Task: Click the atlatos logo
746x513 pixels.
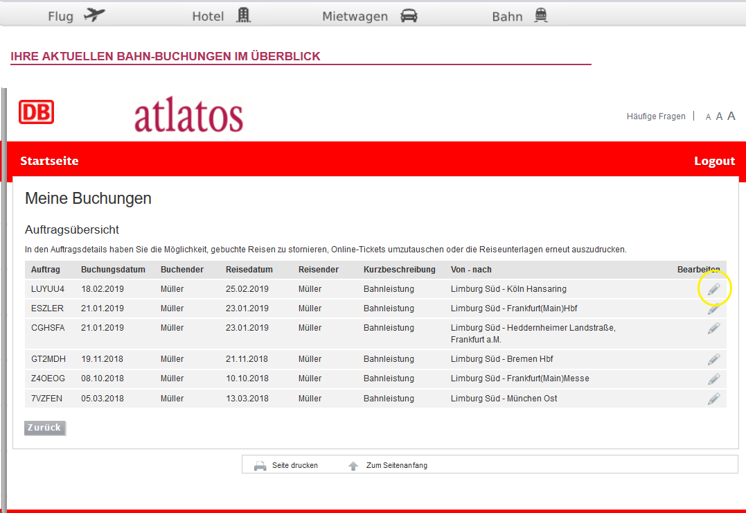Action: 189,115
